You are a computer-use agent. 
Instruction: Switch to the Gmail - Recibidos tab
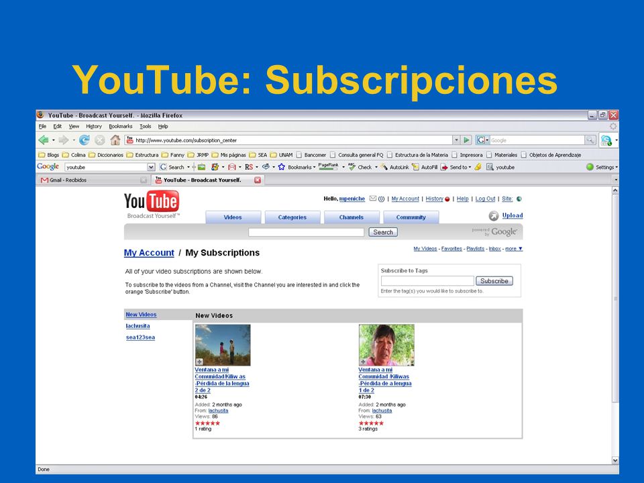click(94, 180)
